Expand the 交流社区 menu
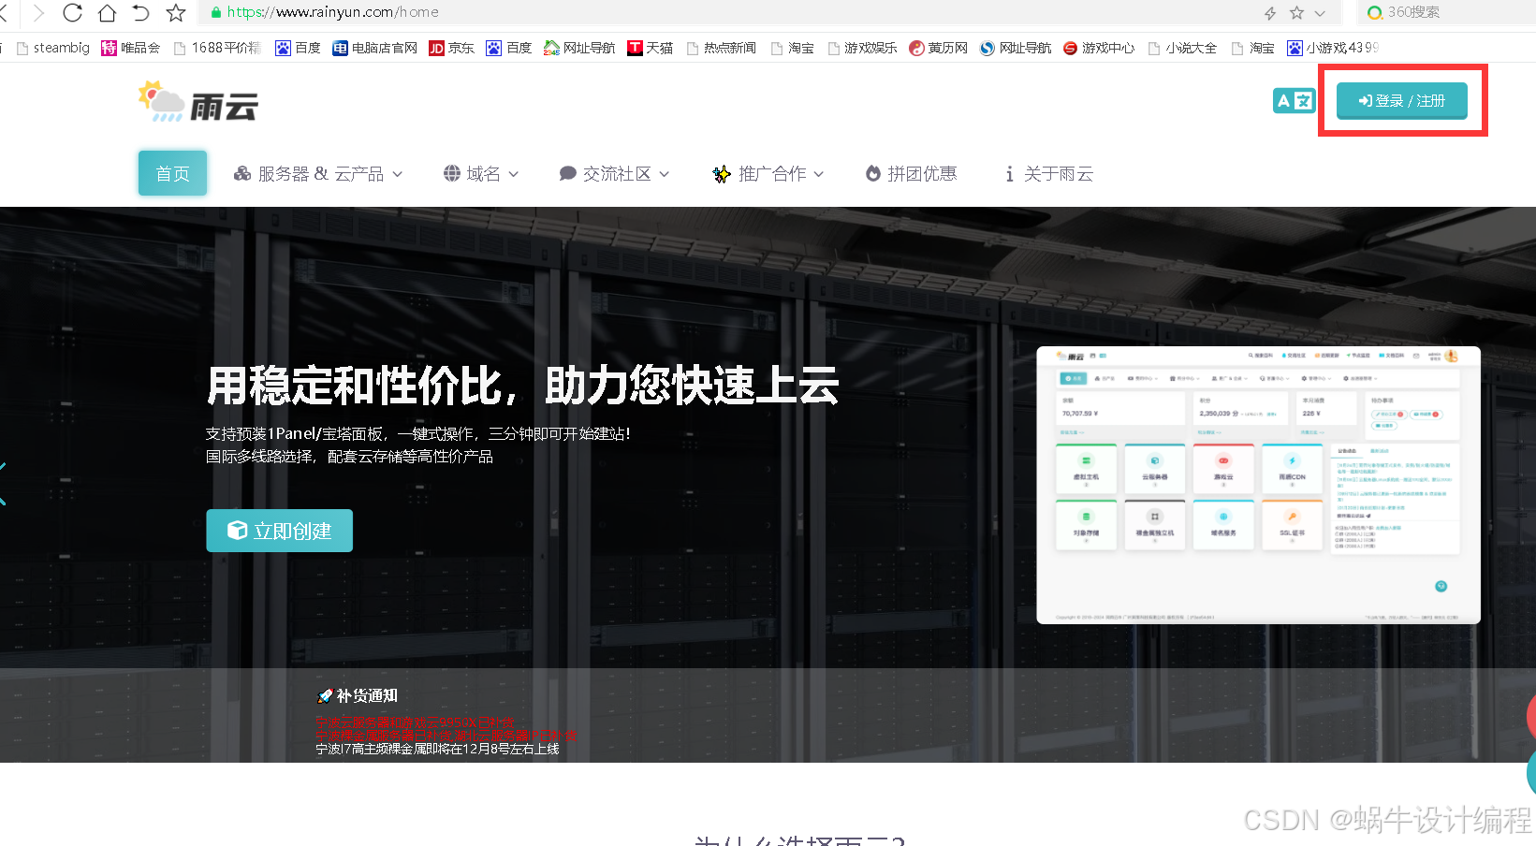Image resolution: width=1536 pixels, height=846 pixels. [x=614, y=173]
